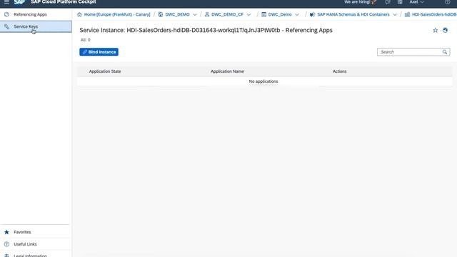This screenshot has width=457, height=257.
Task: Open DWC_Demo space breadcrumb
Action: 280,14
